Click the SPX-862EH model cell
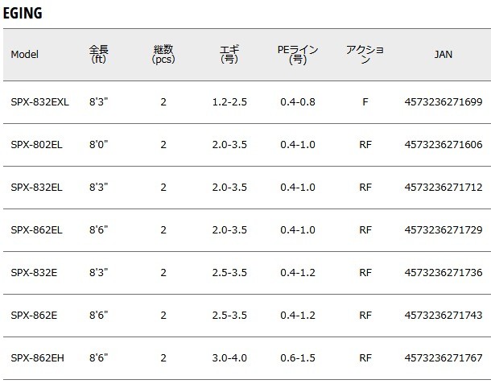 coord(37,357)
